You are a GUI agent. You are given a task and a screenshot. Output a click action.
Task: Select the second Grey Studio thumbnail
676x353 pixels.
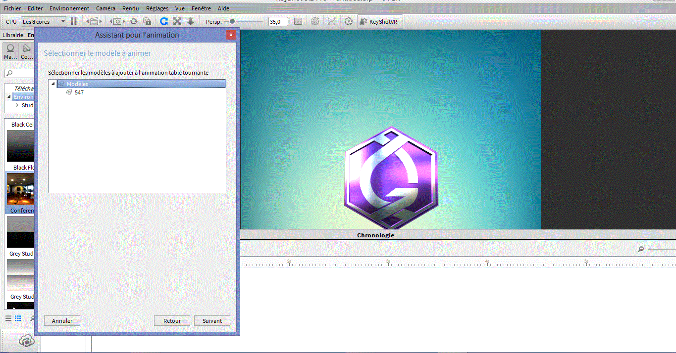point(20,275)
